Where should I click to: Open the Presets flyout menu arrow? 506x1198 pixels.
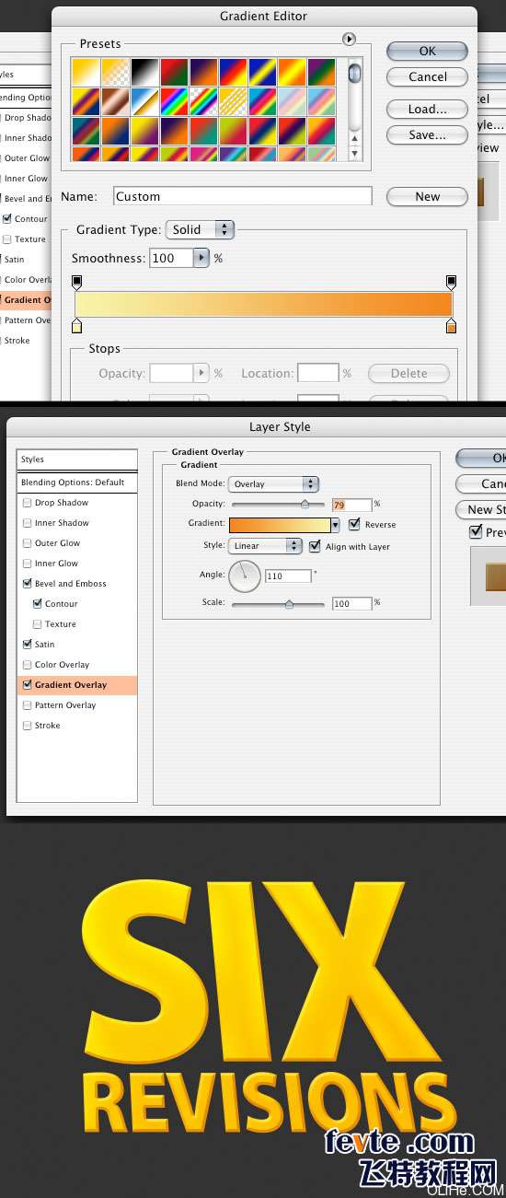coord(349,40)
